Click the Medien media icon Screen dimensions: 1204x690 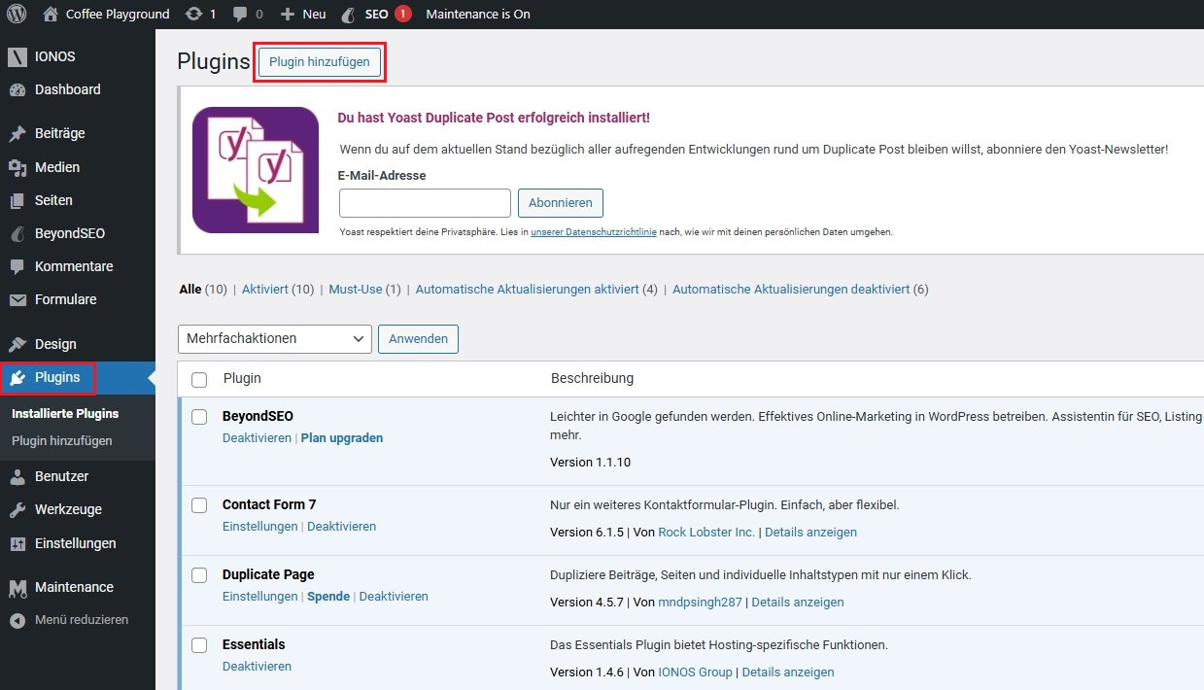pos(17,167)
